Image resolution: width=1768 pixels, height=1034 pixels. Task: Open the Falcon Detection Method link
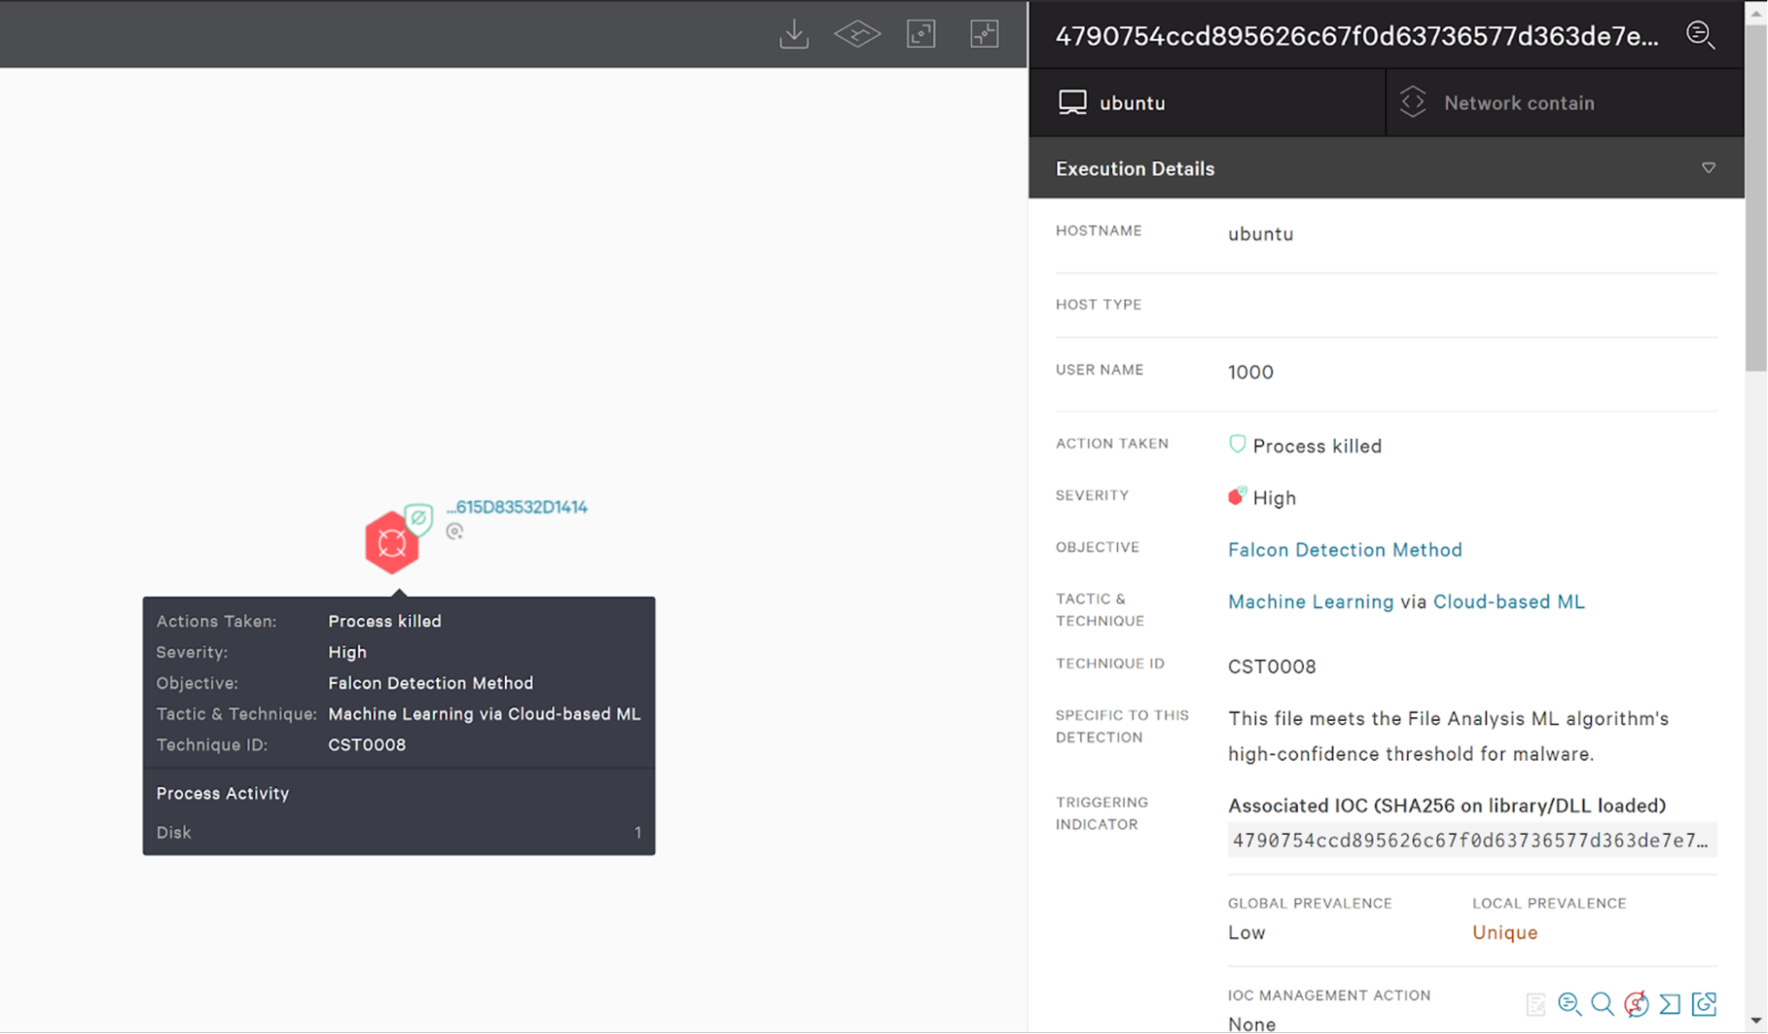point(1344,549)
